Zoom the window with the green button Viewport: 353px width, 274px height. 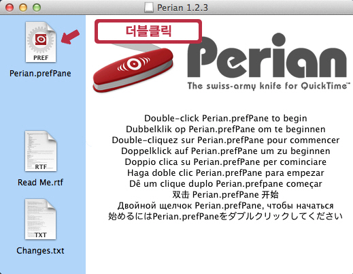click(37, 7)
